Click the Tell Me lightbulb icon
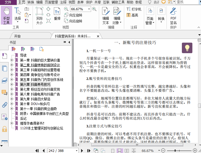 pyautogui.click(x=150, y=2)
